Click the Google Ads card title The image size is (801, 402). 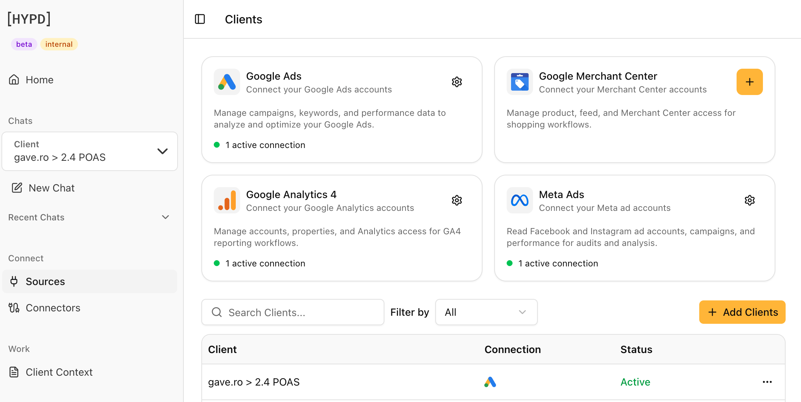click(274, 76)
